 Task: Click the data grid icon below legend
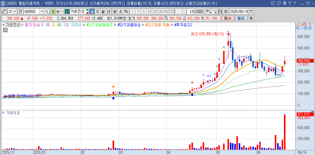click(x=5, y=30)
